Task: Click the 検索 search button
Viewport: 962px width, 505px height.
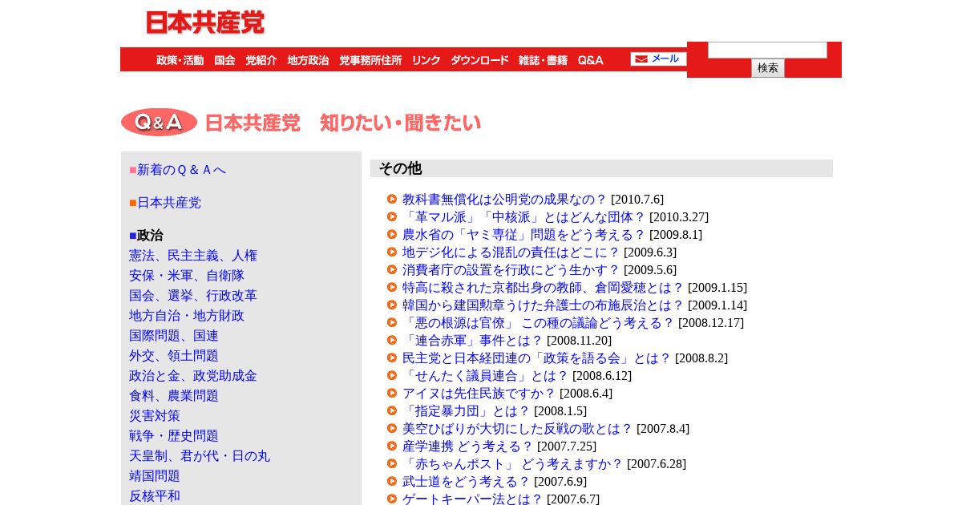Action: click(768, 68)
